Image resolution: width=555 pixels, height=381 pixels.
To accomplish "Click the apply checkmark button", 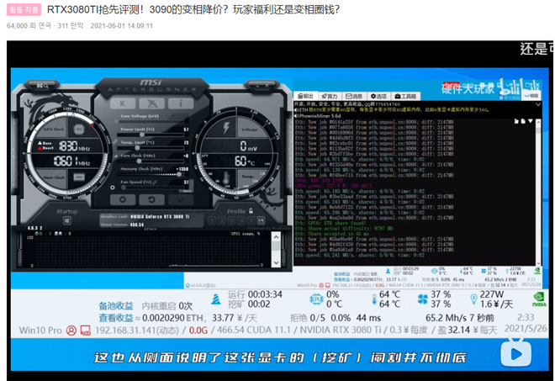I will click(181, 199).
